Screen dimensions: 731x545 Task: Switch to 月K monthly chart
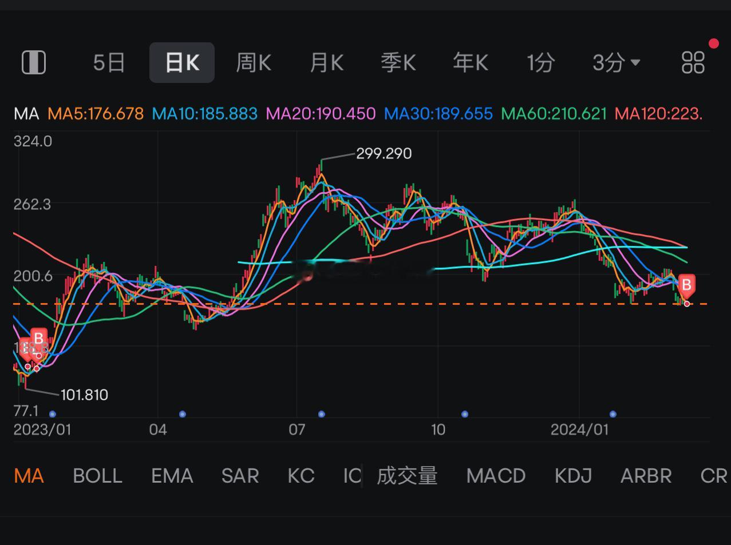(326, 62)
